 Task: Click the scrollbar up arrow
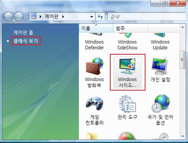(x=183, y=27)
